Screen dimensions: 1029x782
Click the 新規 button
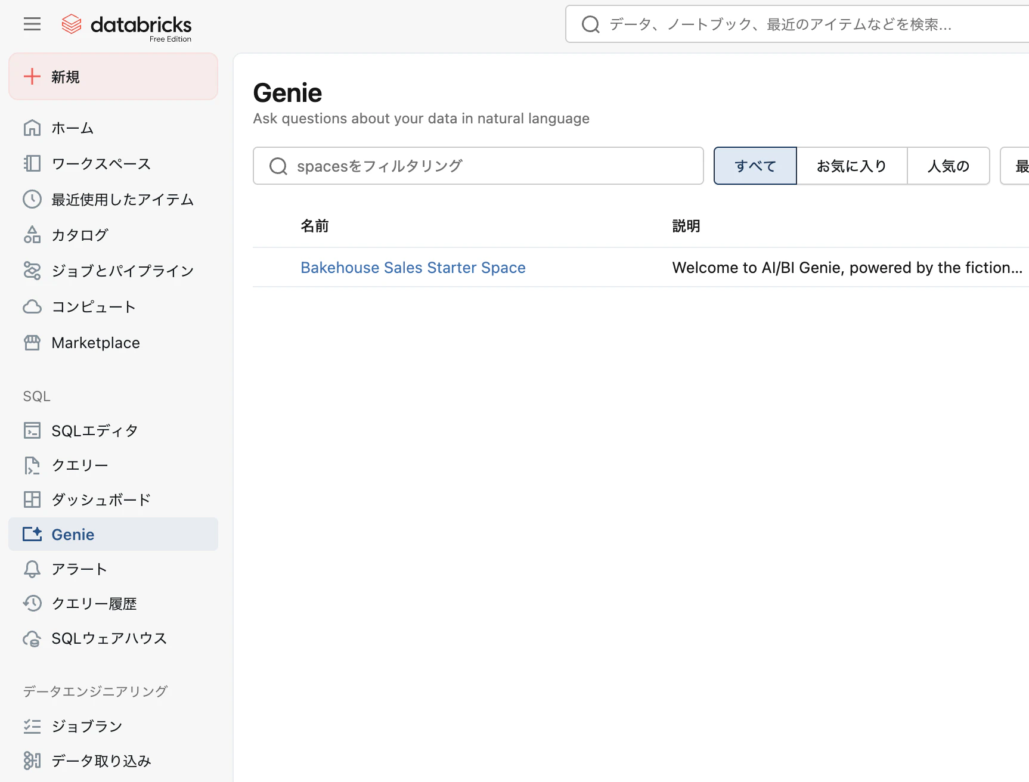coord(66,76)
